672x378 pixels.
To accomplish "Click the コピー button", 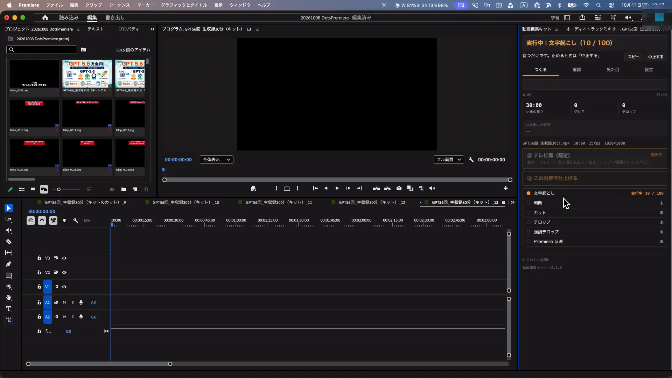I will click(x=633, y=57).
